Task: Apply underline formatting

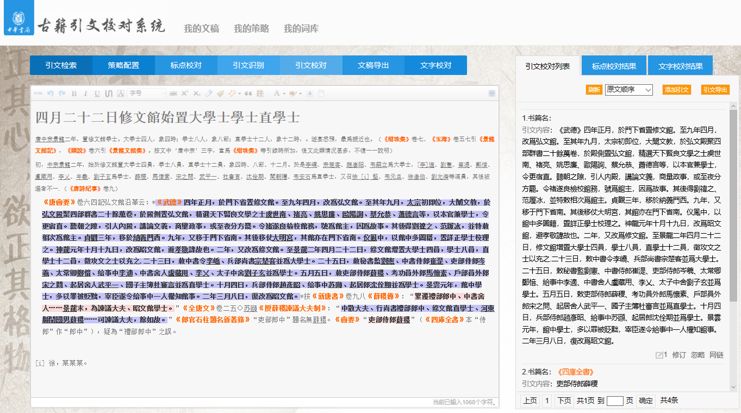Action: pos(97,93)
